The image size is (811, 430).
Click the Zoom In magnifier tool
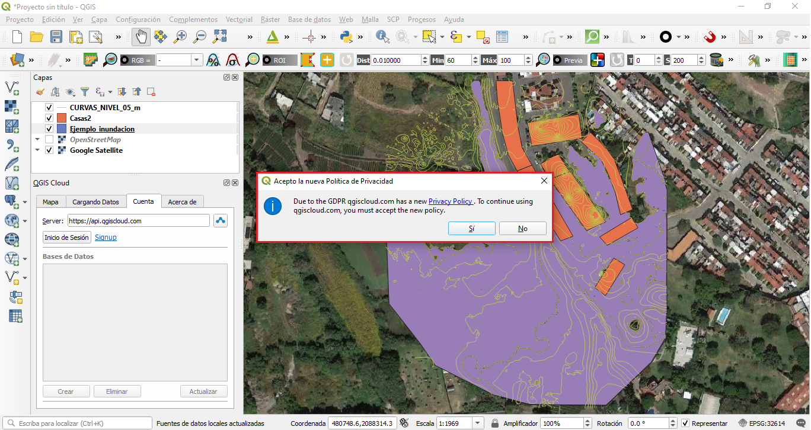180,37
